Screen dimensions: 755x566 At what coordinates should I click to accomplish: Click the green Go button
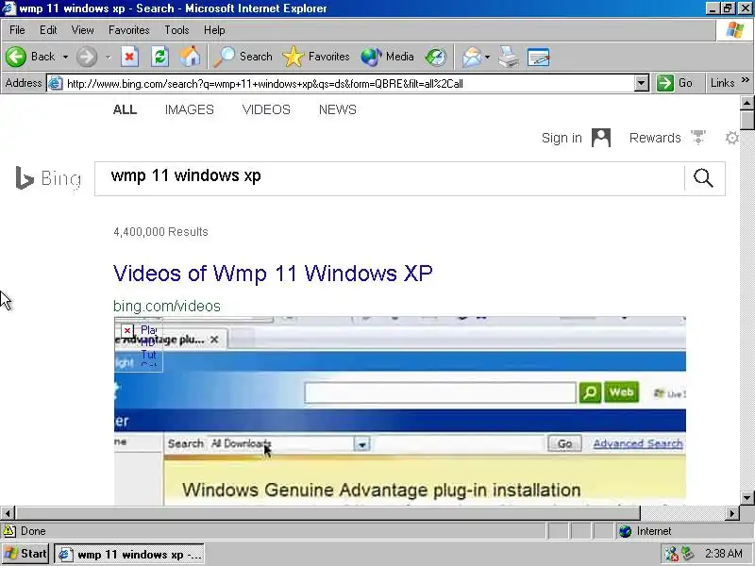pyautogui.click(x=676, y=83)
